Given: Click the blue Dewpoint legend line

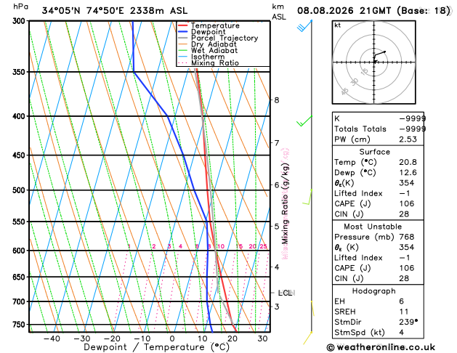Looking at the screenshot, I should point(183,32).
